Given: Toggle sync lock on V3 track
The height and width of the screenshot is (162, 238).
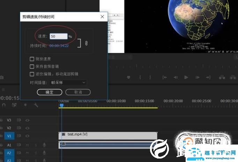Looking at the screenshot, I should pyautogui.click(x=19, y=120).
